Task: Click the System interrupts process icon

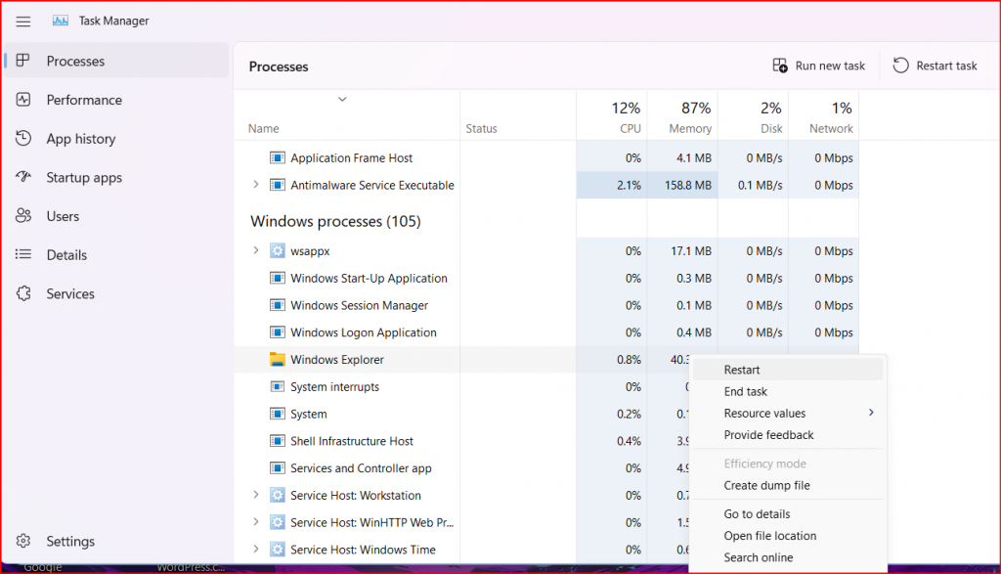Action: pyautogui.click(x=277, y=387)
